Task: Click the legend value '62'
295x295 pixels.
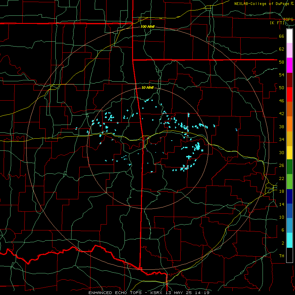Action: click(282, 49)
